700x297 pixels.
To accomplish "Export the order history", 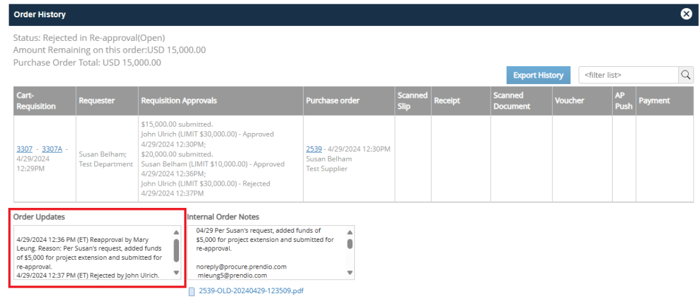I will tap(538, 75).
